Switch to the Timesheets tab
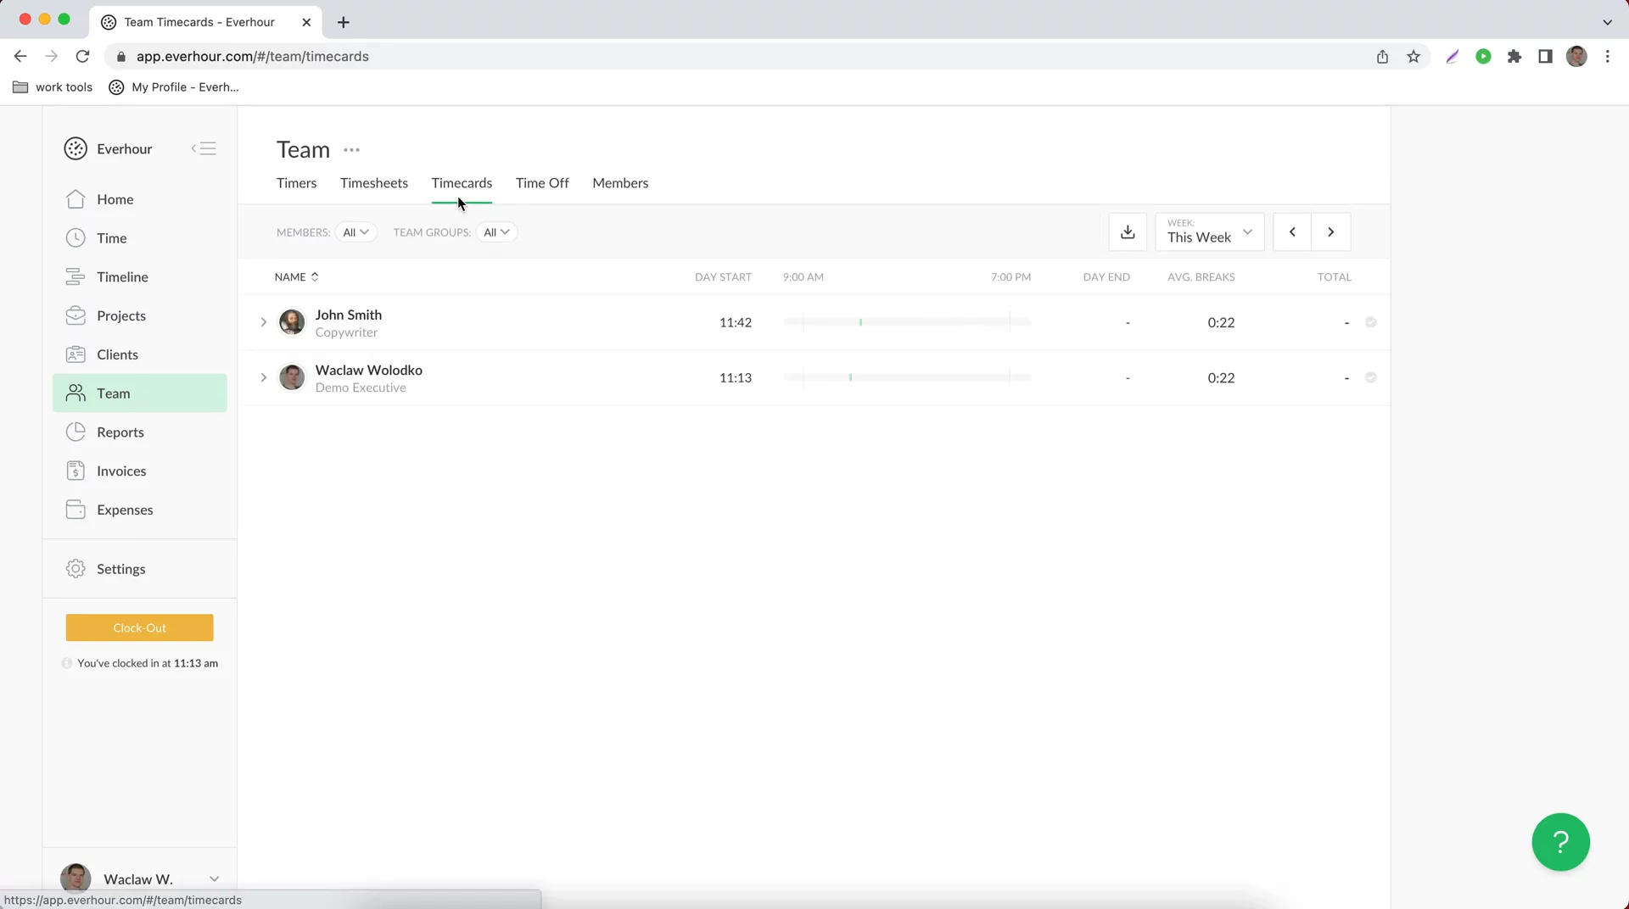The width and height of the screenshot is (1629, 909). click(373, 183)
